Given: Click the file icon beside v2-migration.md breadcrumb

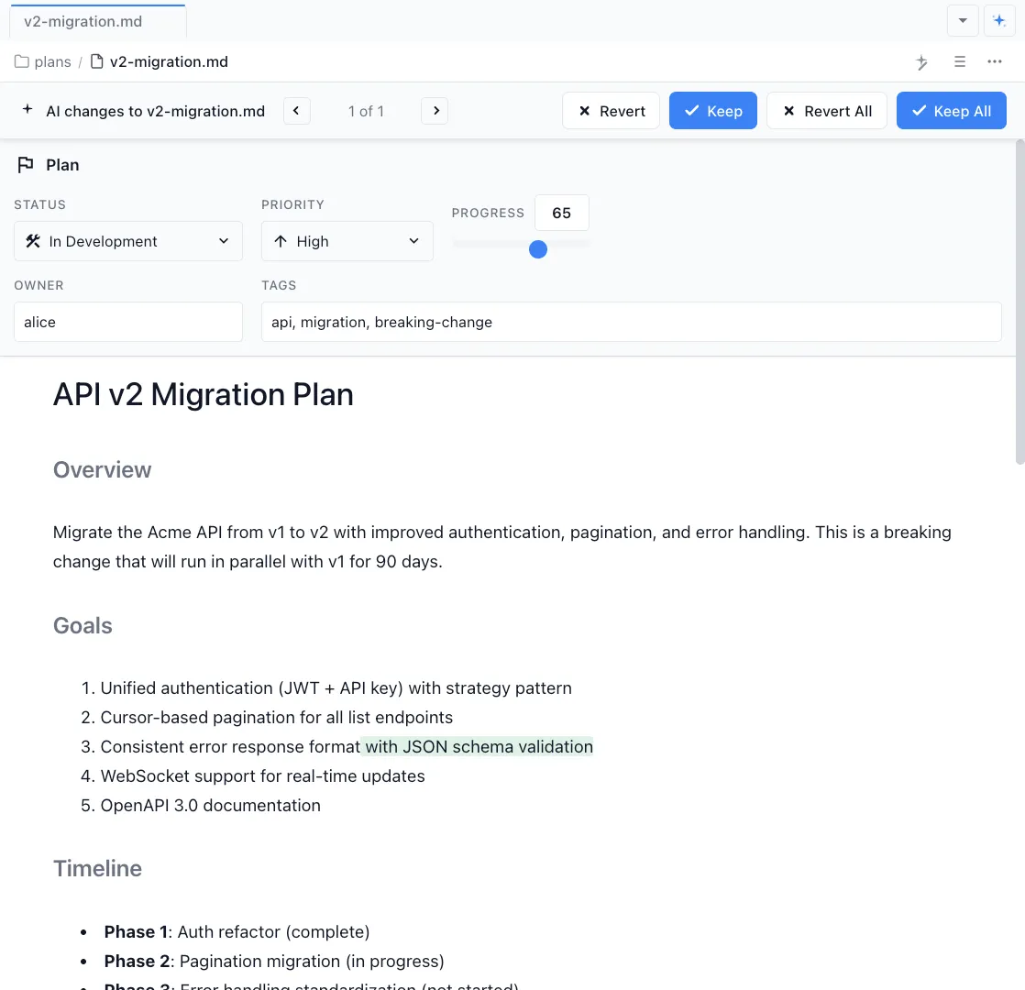Looking at the screenshot, I should click(95, 61).
